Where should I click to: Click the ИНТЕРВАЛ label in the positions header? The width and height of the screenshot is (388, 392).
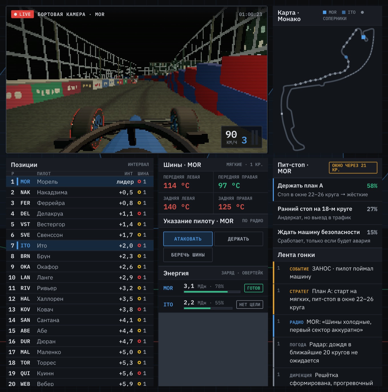138,165
